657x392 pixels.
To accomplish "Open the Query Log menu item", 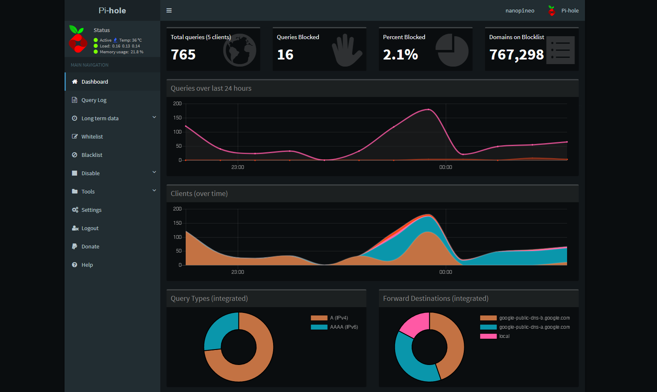I will pyautogui.click(x=112, y=100).
